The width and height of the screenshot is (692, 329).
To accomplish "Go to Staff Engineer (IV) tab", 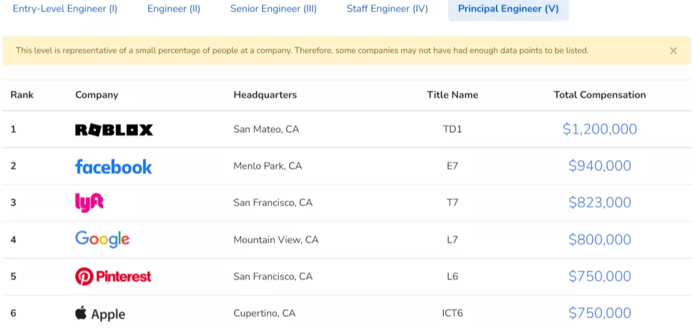I will pyautogui.click(x=387, y=9).
